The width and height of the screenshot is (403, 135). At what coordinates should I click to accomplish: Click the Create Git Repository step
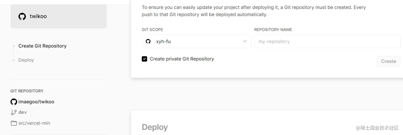coord(42,46)
